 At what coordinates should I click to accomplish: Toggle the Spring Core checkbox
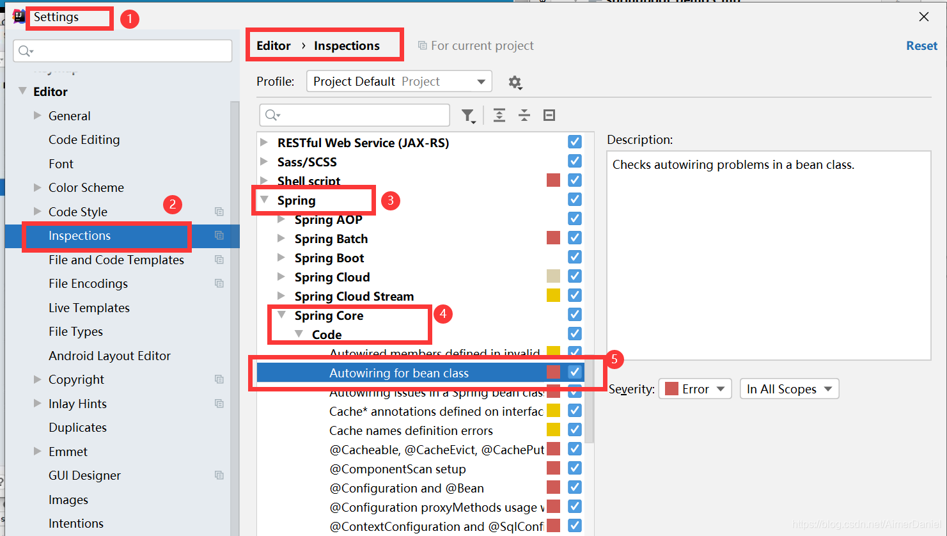point(575,315)
